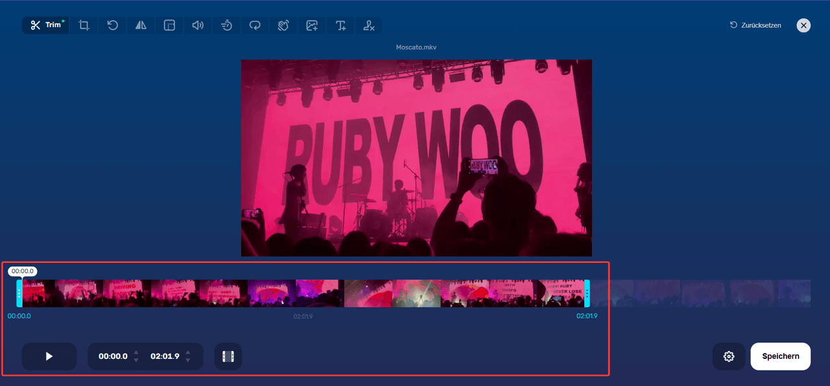Click the gray 02:01.9 duration label
This screenshot has width=830, height=386.
(x=303, y=316)
